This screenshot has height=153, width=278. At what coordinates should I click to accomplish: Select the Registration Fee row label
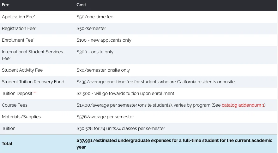[x=19, y=28]
